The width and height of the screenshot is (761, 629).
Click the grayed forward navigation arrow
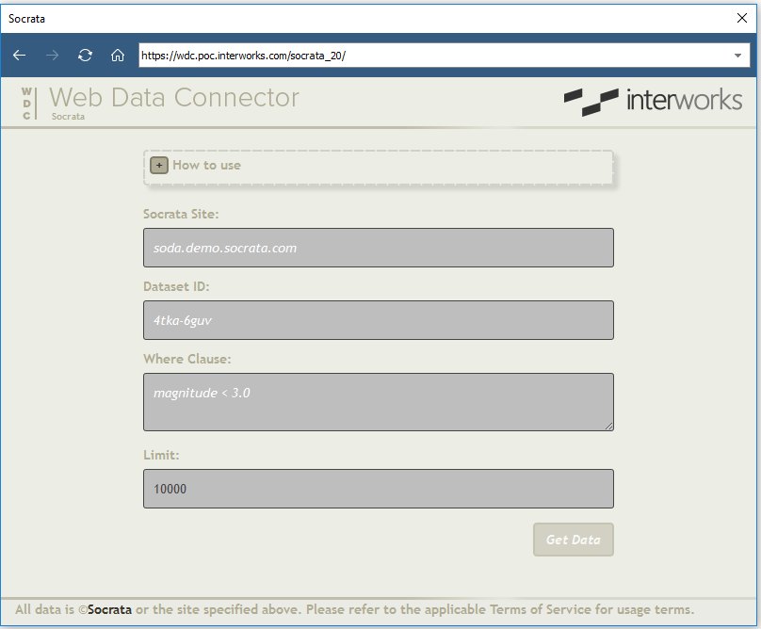52,56
